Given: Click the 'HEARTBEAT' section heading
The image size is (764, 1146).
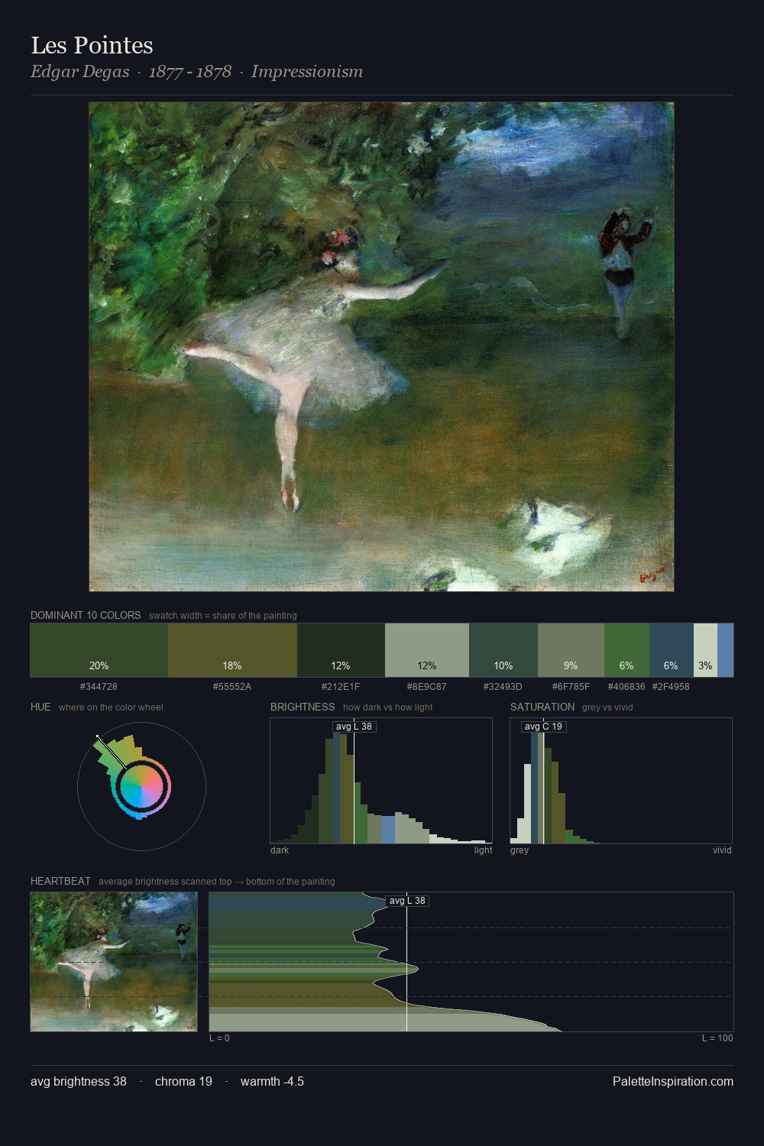Looking at the screenshot, I should [x=60, y=881].
